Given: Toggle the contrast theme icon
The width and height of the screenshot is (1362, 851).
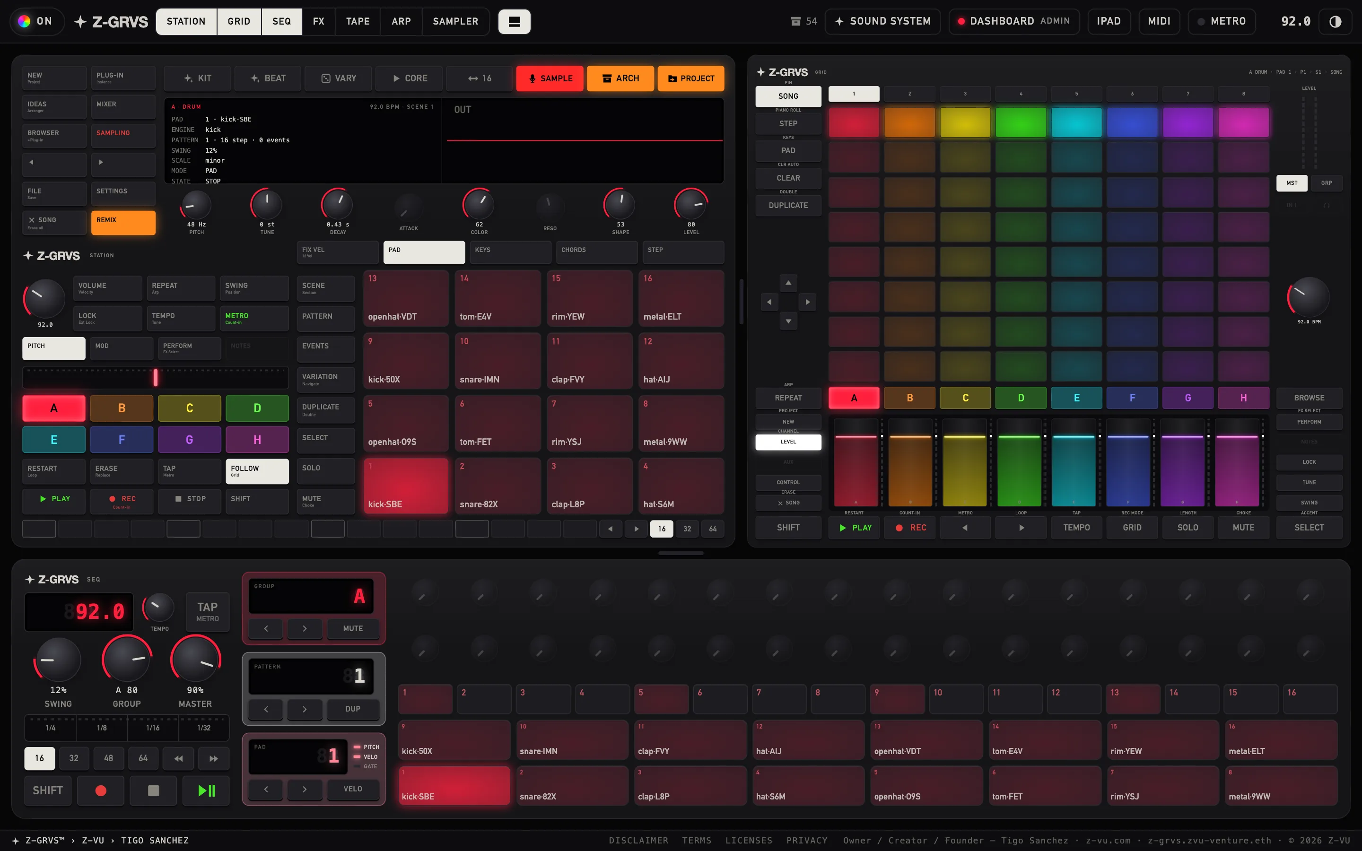Looking at the screenshot, I should tap(1335, 21).
